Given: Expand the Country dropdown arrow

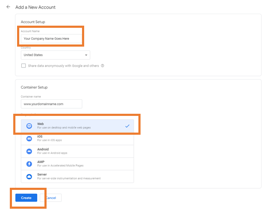Looking at the screenshot, I should 86,55.
